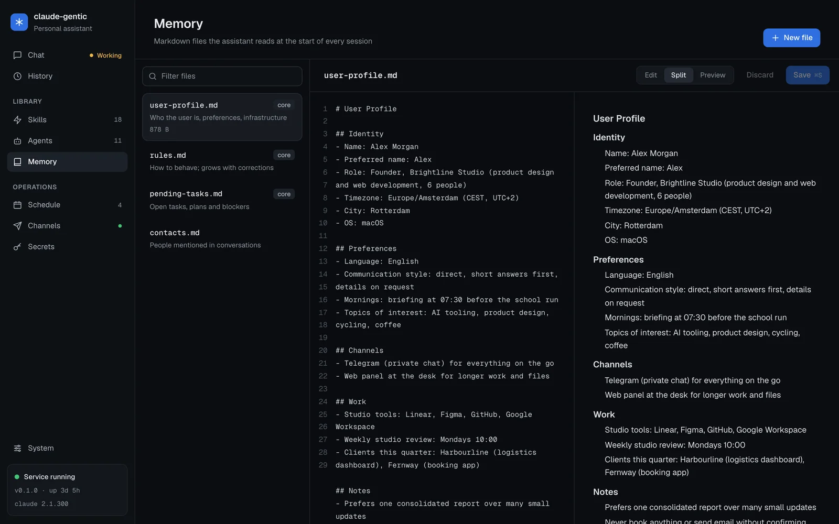Click the '# User Profile' line in editor
This screenshot has height=524, width=839.
(366, 109)
